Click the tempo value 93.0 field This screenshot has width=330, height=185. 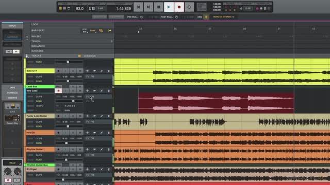[80, 9]
